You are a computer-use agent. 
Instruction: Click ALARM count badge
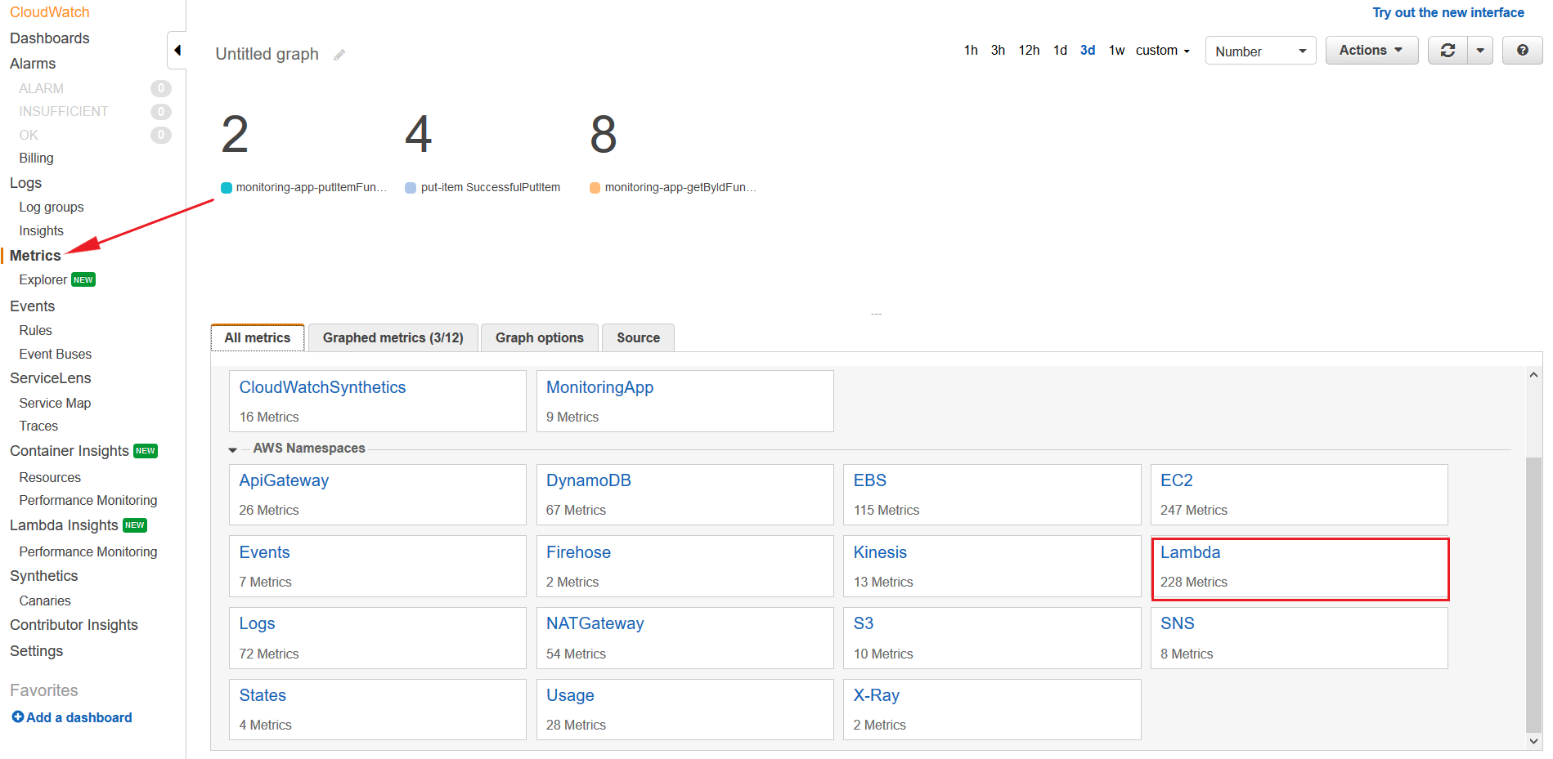pyautogui.click(x=161, y=88)
